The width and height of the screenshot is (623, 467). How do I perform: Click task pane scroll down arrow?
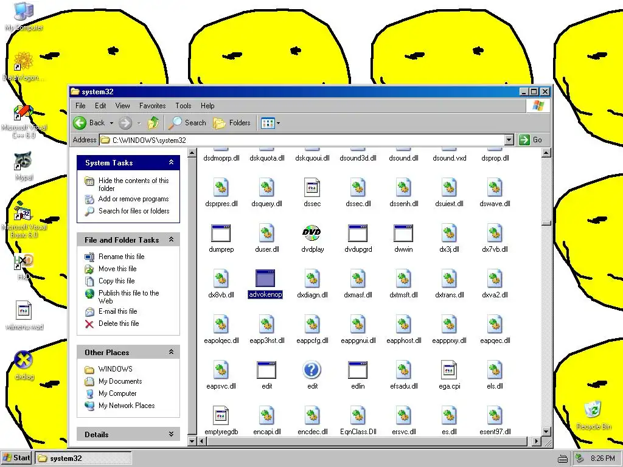(192, 441)
